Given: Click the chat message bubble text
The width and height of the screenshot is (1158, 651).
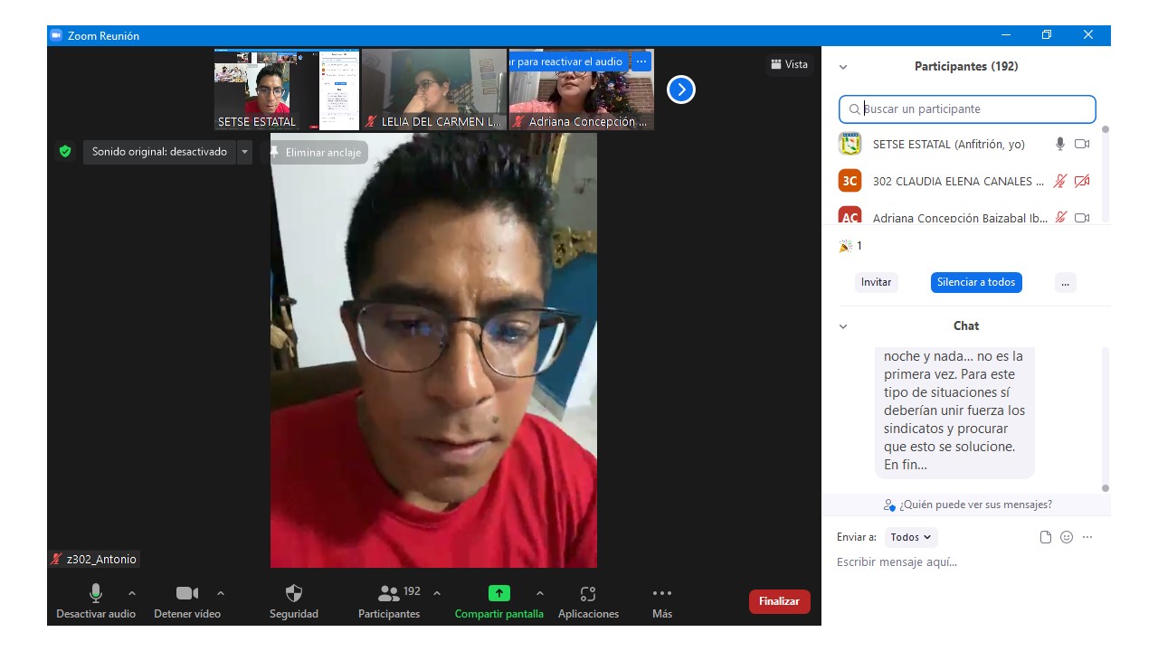Looking at the screenshot, I should 955,410.
